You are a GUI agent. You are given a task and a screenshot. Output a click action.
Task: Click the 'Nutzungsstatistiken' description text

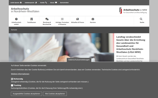pos(47,88)
